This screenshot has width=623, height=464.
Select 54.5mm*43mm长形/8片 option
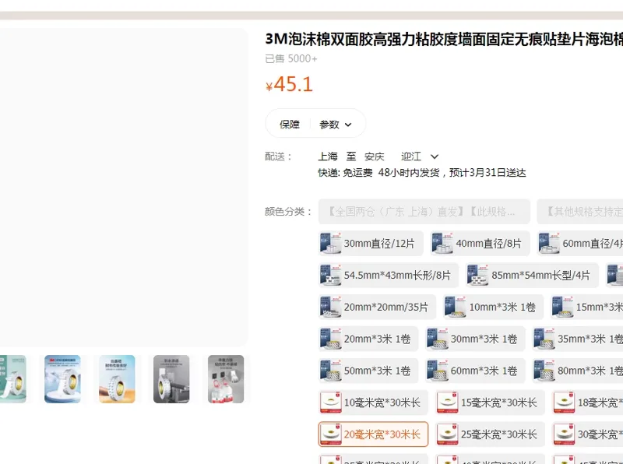pos(388,276)
